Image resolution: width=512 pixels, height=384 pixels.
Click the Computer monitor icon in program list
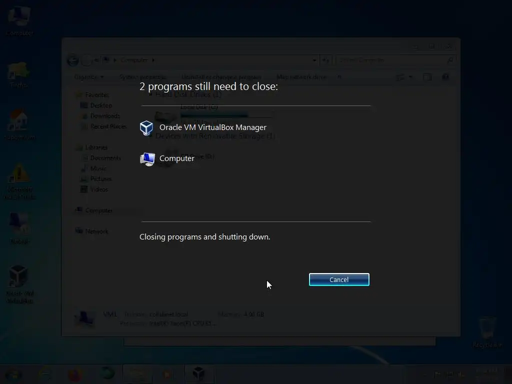[147, 159]
